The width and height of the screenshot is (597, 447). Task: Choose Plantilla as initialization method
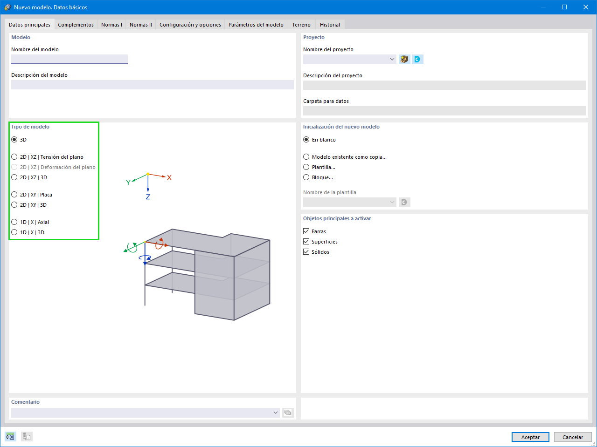(x=306, y=167)
